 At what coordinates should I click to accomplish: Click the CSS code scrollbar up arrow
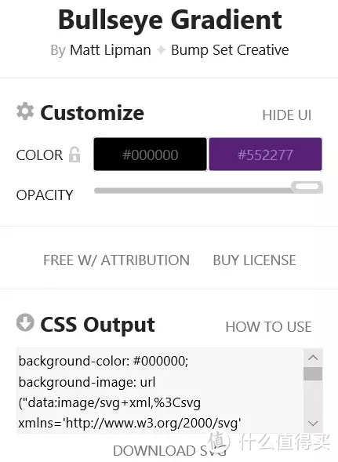coord(313,358)
